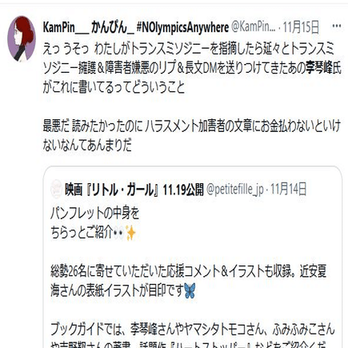Click the KamPin___ かんぴん_ display name
The image size is (348, 348).
point(89,27)
